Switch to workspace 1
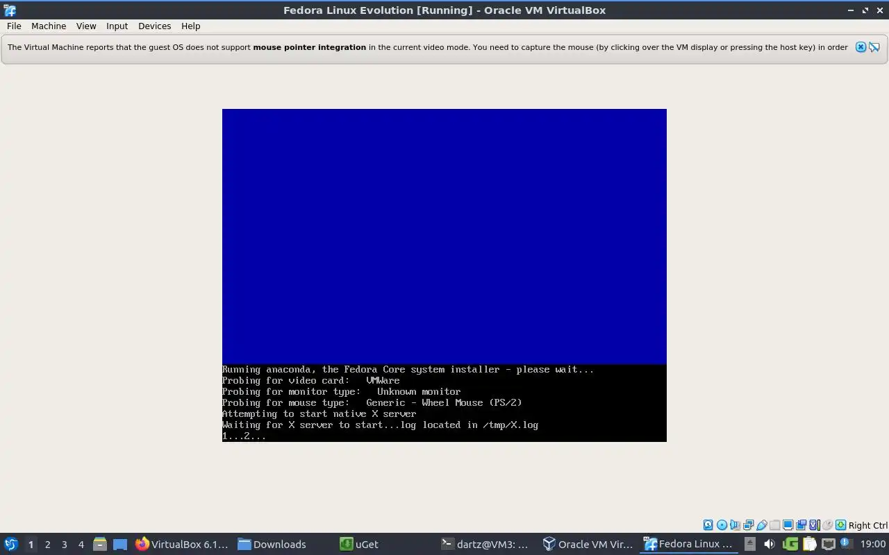 [x=31, y=544]
